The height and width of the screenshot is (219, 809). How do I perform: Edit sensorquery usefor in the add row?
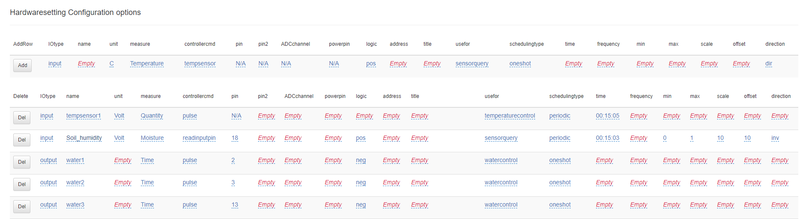pyautogui.click(x=471, y=64)
